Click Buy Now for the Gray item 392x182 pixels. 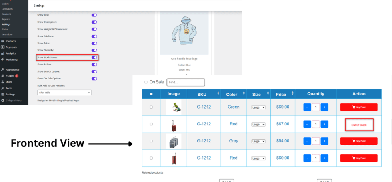(359, 141)
